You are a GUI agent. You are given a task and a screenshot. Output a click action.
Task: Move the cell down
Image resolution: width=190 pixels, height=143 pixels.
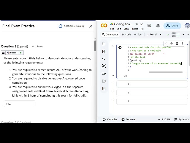(172, 43)
